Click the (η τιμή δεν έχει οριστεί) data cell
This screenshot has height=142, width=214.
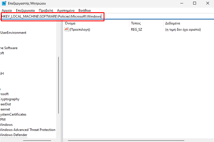(x=183, y=30)
